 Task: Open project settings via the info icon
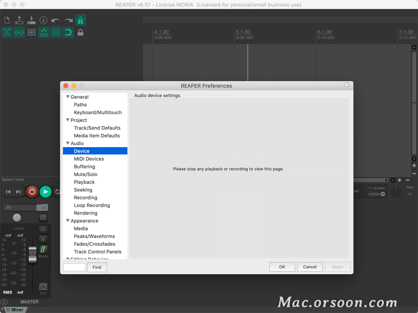(44, 20)
